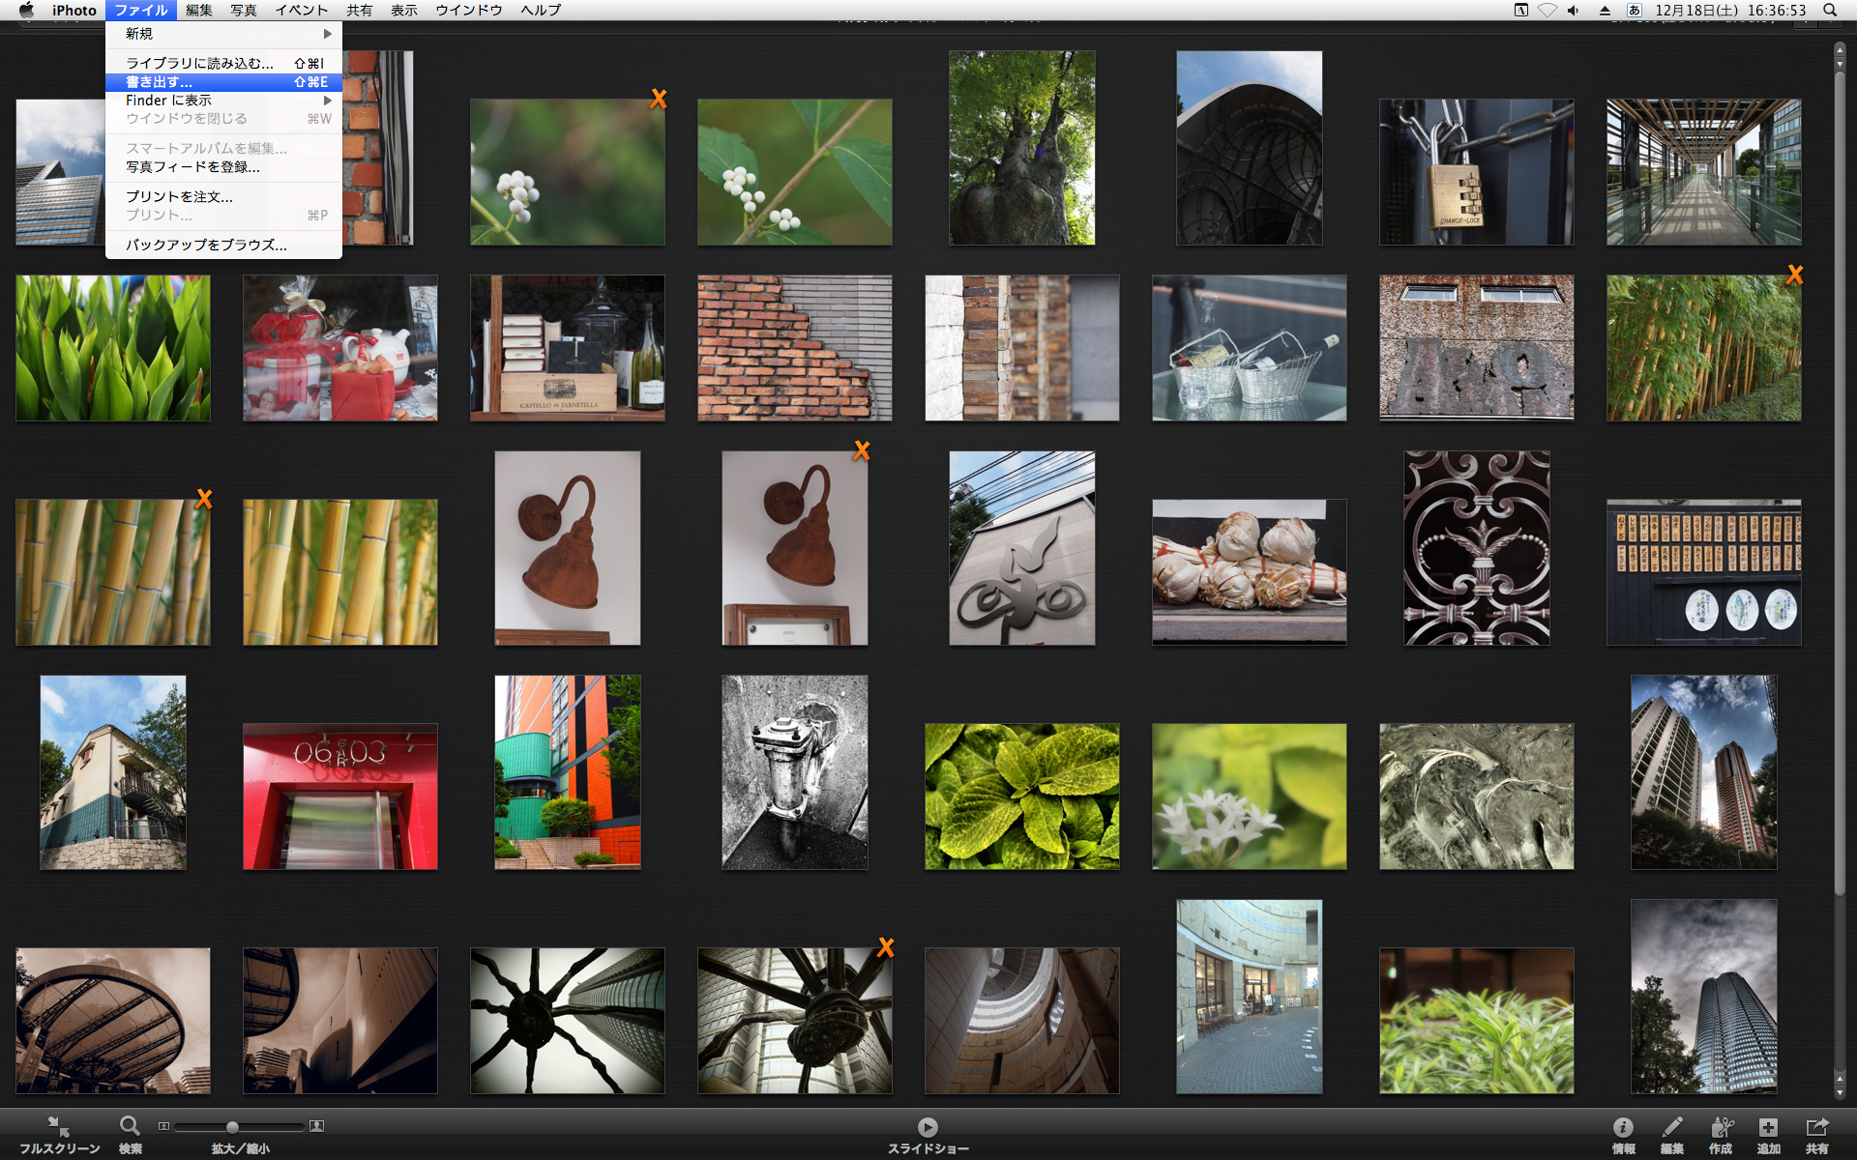Click the zoom slider handle
The width and height of the screenshot is (1857, 1160).
[232, 1127]
